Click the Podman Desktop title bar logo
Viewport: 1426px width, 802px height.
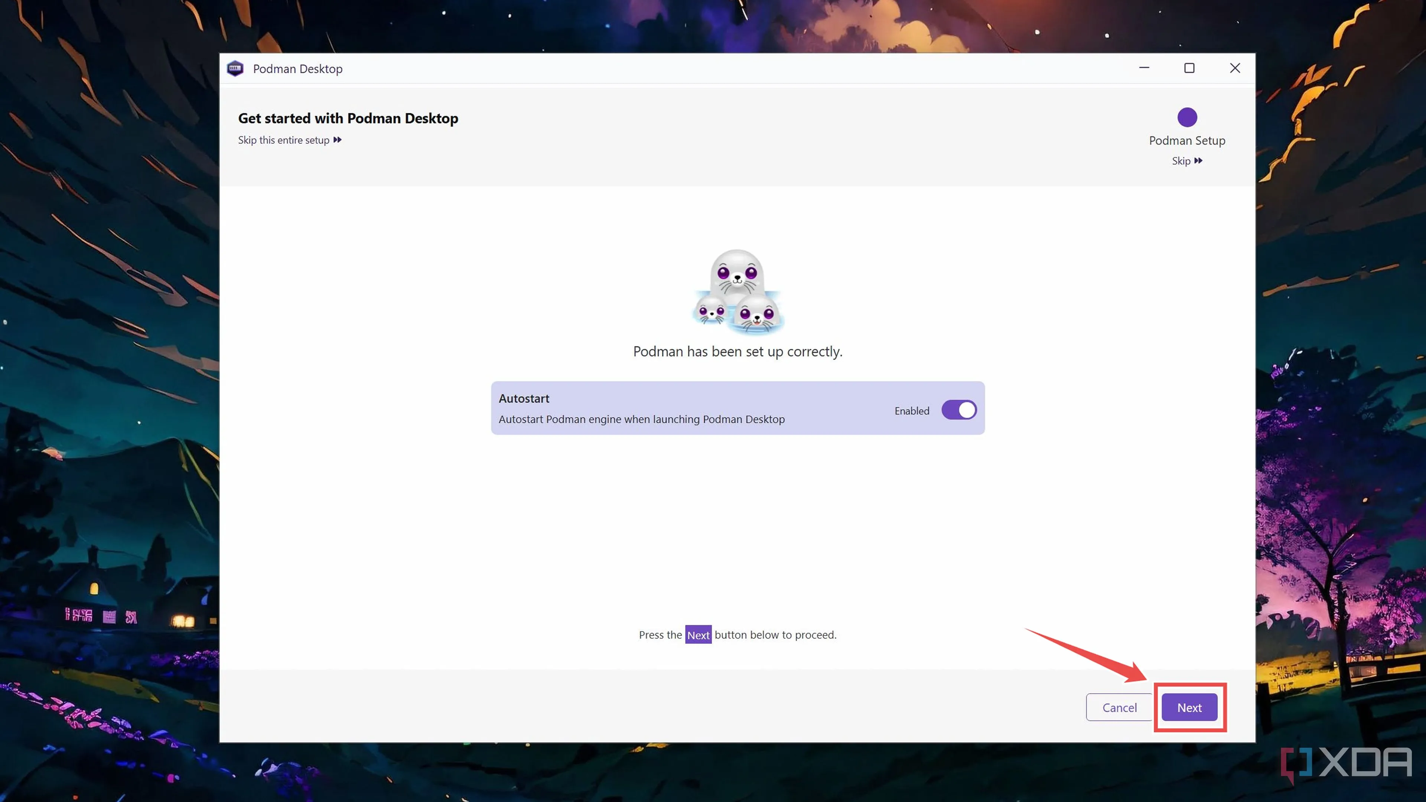click(x=235, y=69)
